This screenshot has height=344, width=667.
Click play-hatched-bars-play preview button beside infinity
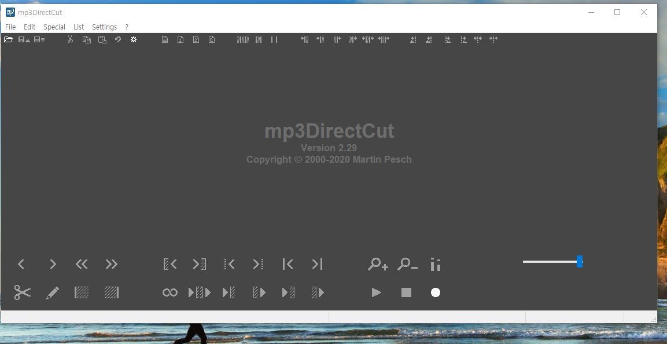[200, 292]
